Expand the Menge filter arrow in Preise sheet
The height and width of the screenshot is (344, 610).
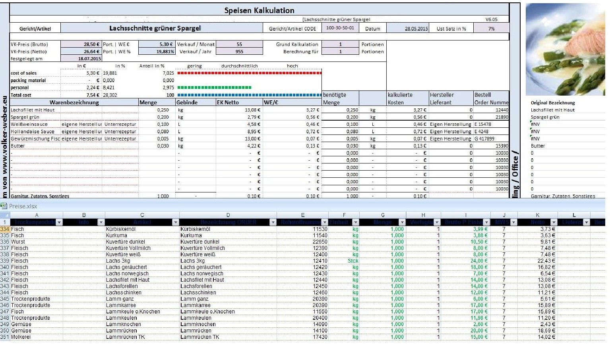(x=402, y=222)
